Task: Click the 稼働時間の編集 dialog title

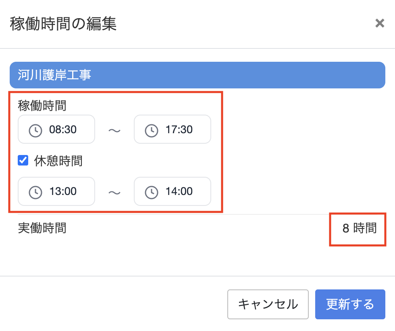Action: [x=63, y=24]
